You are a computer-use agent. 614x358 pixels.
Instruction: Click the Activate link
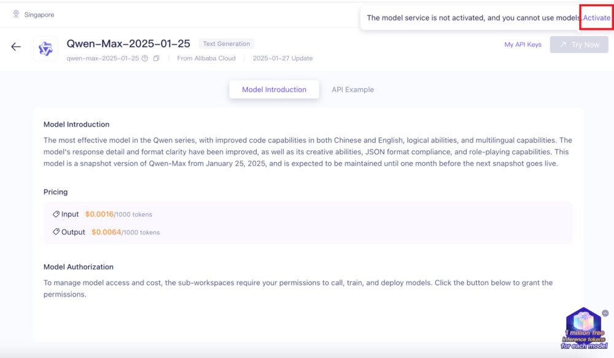pos(596,18)
